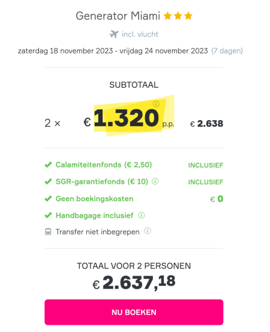Click the SGR-garantiefonds green checkmark

(x=48, y=181)
